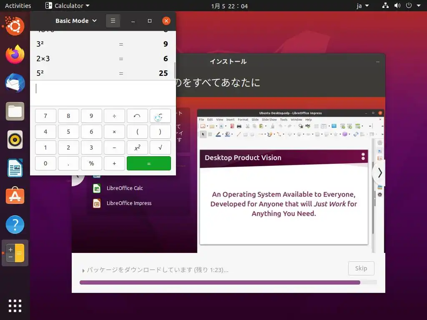Viewport: 427px width, 320px height.
Task: Click the result 25 in history
Action: click(163, 73)
